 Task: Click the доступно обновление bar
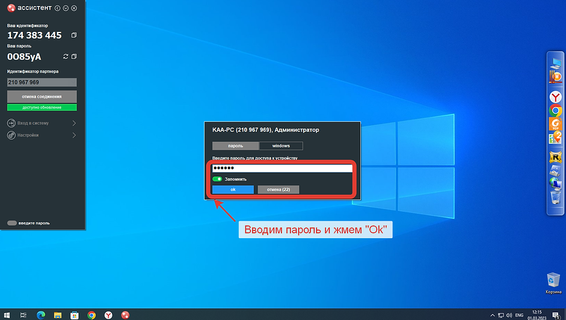pyautogui.click(x=42, y=107)
